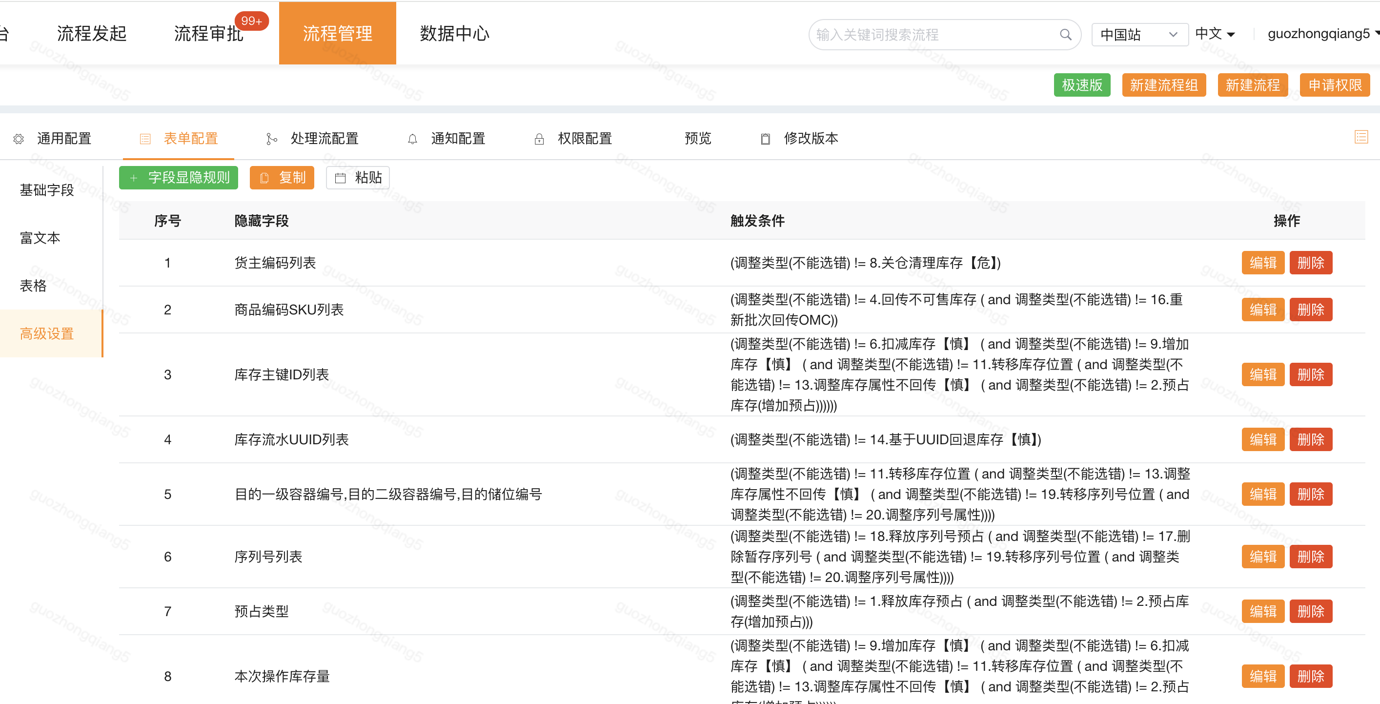Click the gear icon for 通用配置

pyautogui.click(x=19, y=139)
